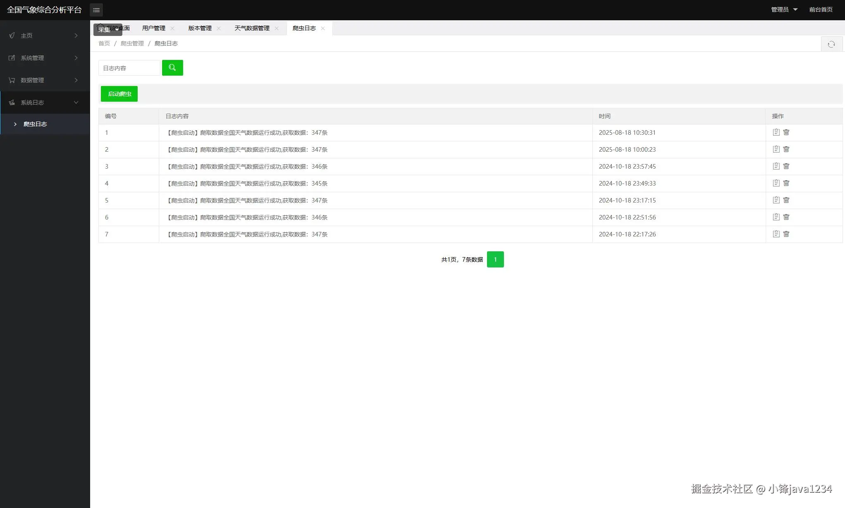View details of log row 1
This screenshot has height=508, width=845.
776,132
